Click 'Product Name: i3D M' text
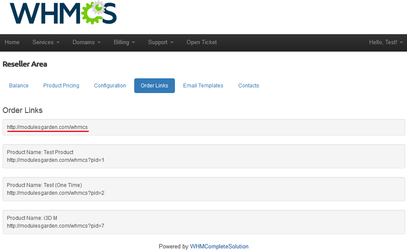Screen dimensions: 407x251 click(32, 218)
